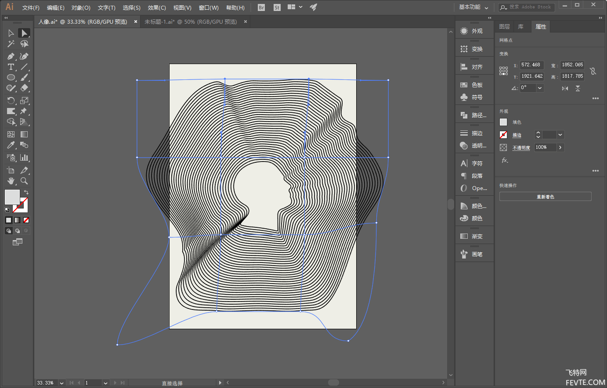Click the 重新着色 button
Screen dimensions: 607x388
(545, 197)
